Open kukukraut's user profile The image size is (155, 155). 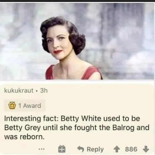coord(19,91)
